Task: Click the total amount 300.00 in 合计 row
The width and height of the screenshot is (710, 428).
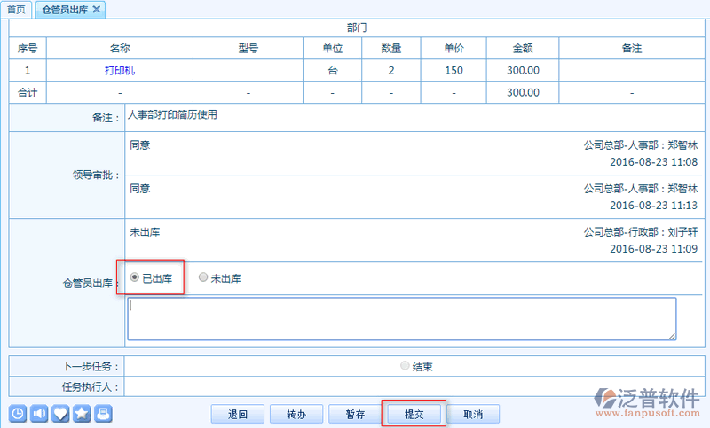Action: [523, 93]
